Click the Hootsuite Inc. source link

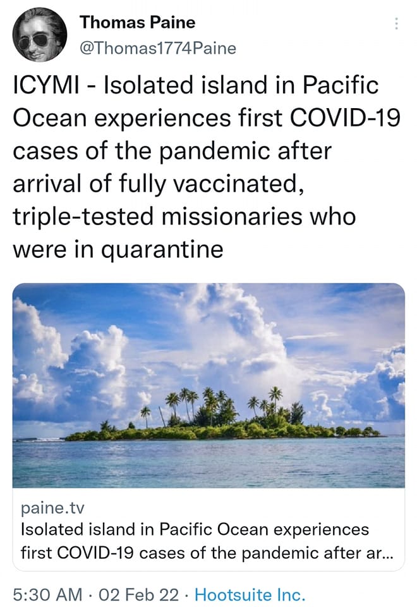tap(250, 594)
